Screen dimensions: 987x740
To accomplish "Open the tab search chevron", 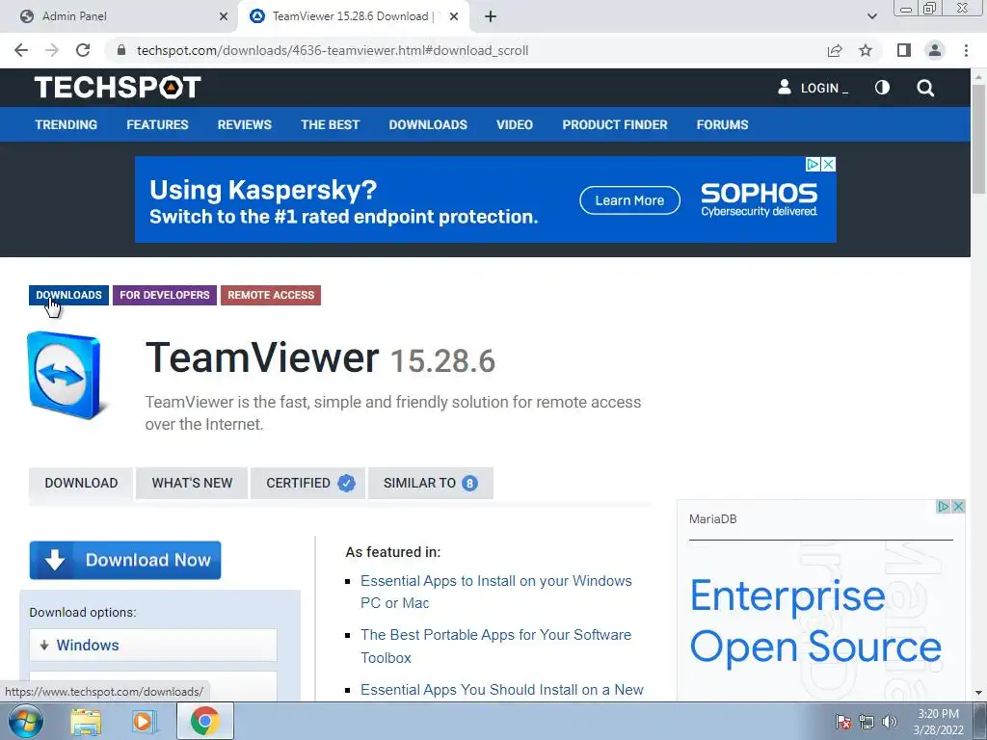I will coord(871,17).
